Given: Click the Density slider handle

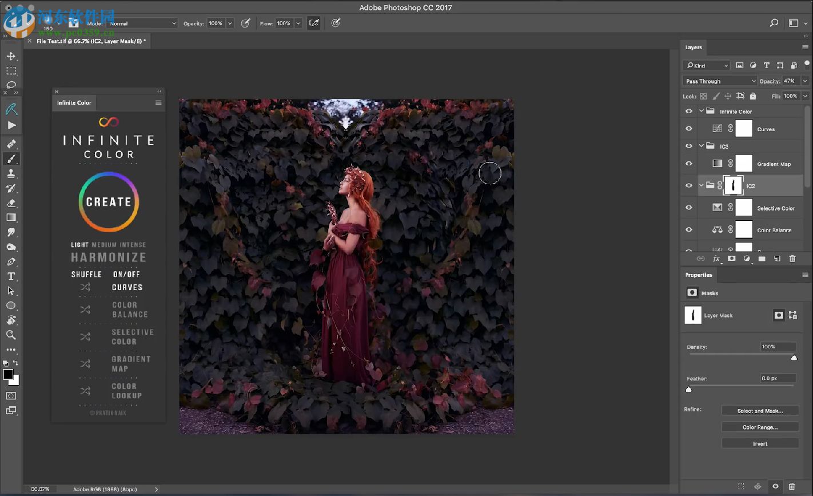Looking at the screenshot, I should coord(794,358).
